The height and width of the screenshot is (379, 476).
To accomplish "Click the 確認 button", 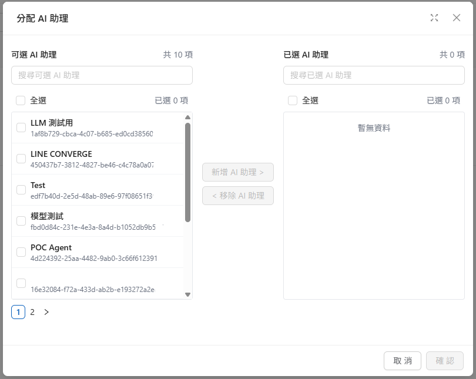I will point(445,361).
